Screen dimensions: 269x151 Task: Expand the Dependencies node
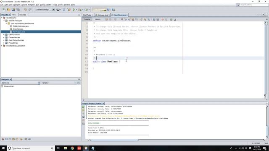point(4,37)
